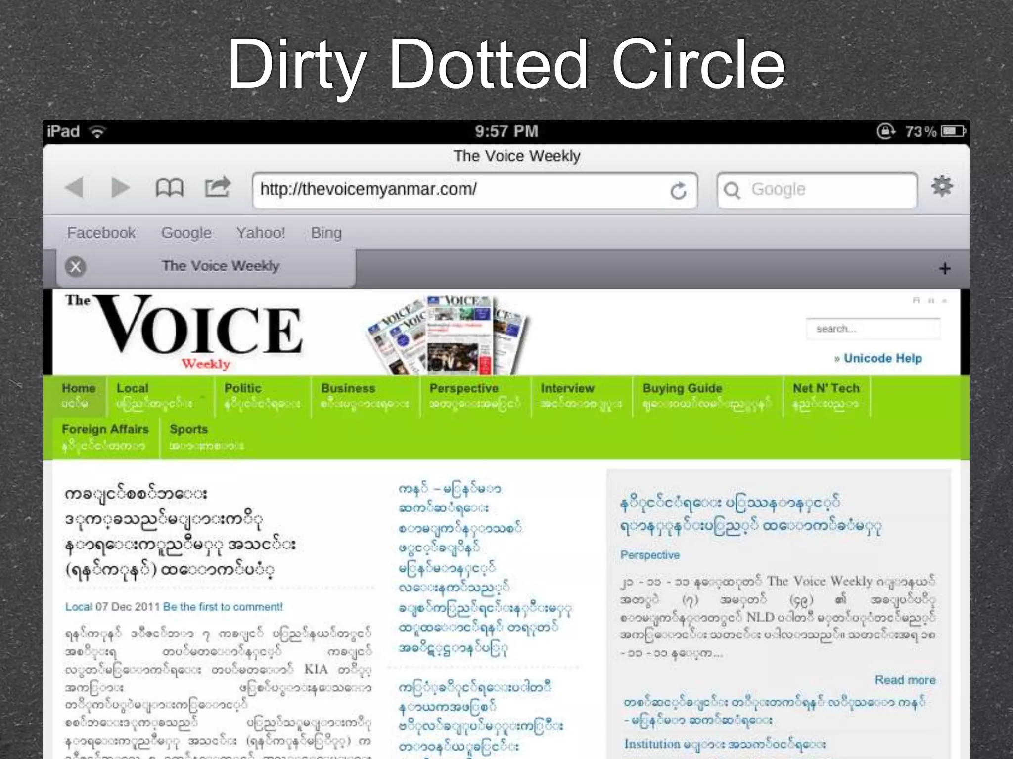The width and height of the screenshot is (1013, 759).
Task: Click the website search box
Action: pyautogui.click(x=873, y=329)
